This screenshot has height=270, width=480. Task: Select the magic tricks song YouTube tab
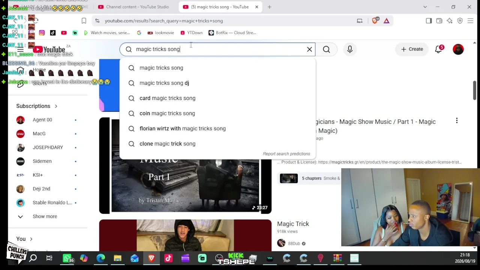(x=219, y=7)
